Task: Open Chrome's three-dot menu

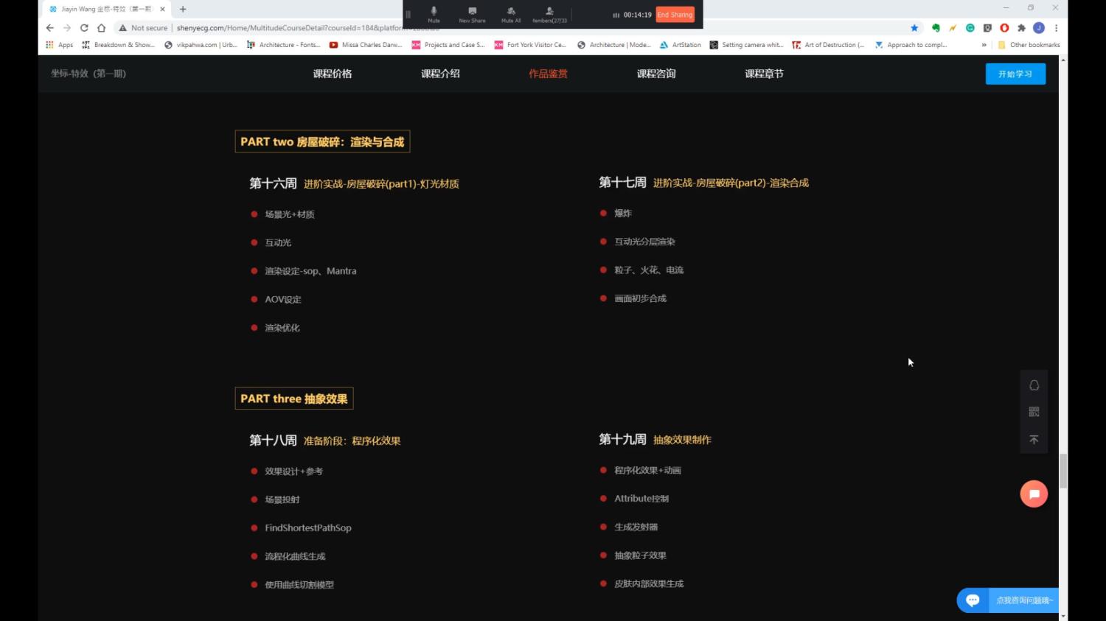Action: tap(1056, 28)
